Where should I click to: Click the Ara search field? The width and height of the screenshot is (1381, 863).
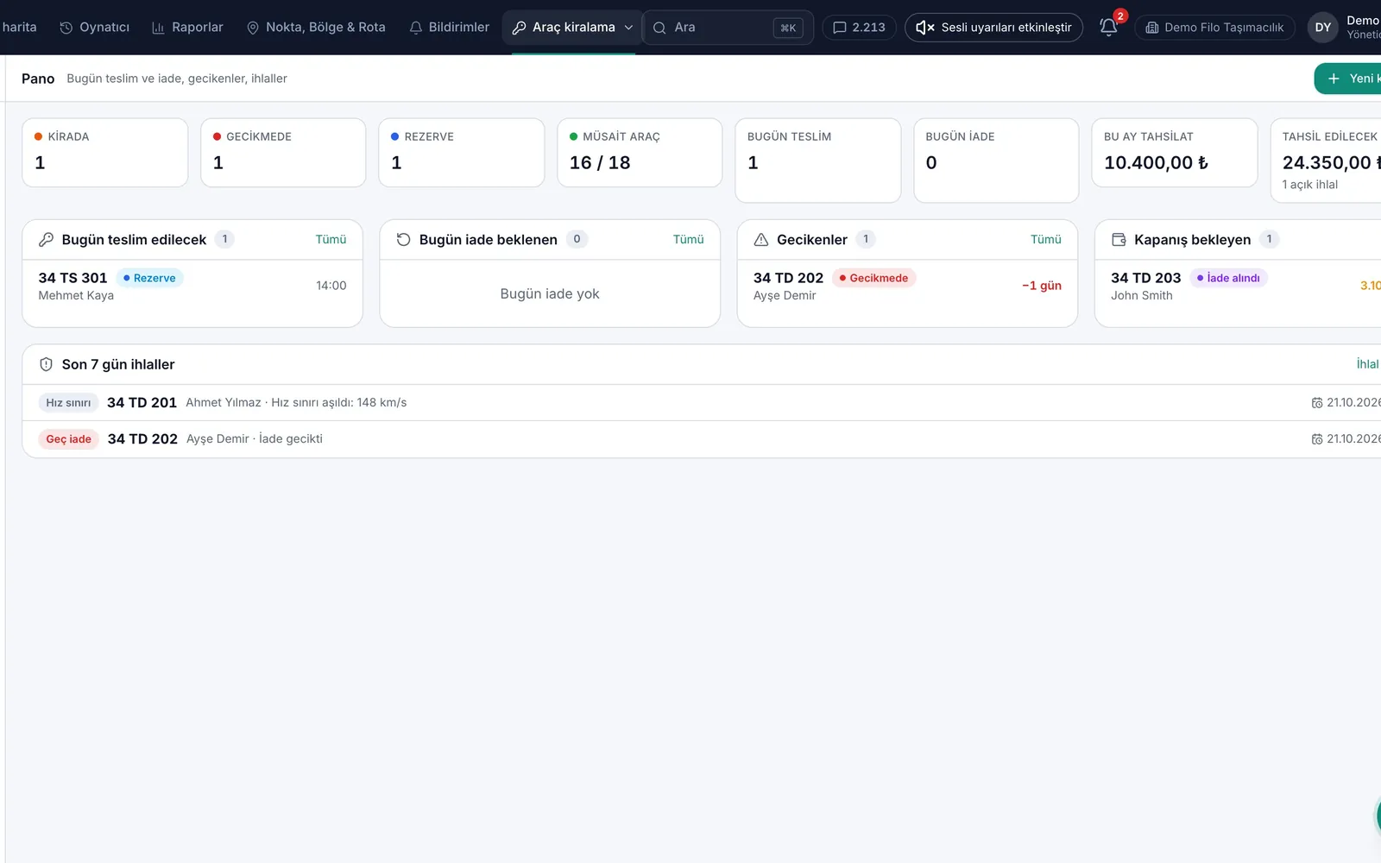click(728, 28)
